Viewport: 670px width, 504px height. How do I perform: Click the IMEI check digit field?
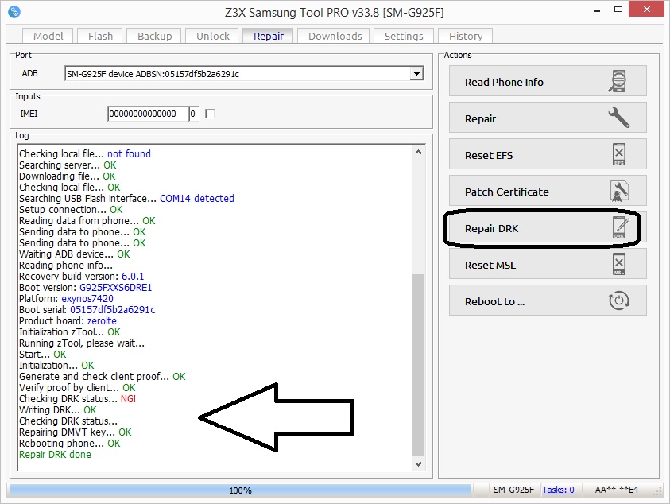tap(194, 114)
